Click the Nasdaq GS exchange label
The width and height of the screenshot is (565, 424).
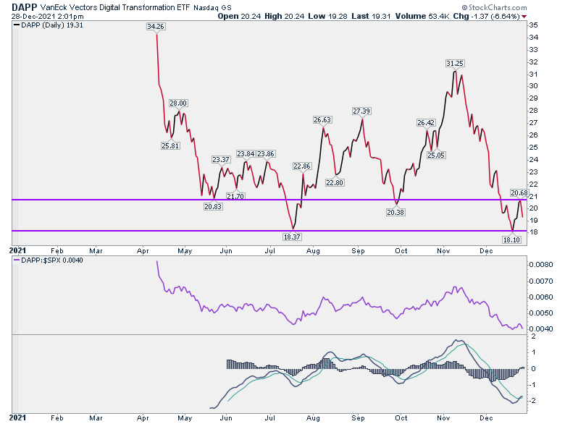coord(212,7)
